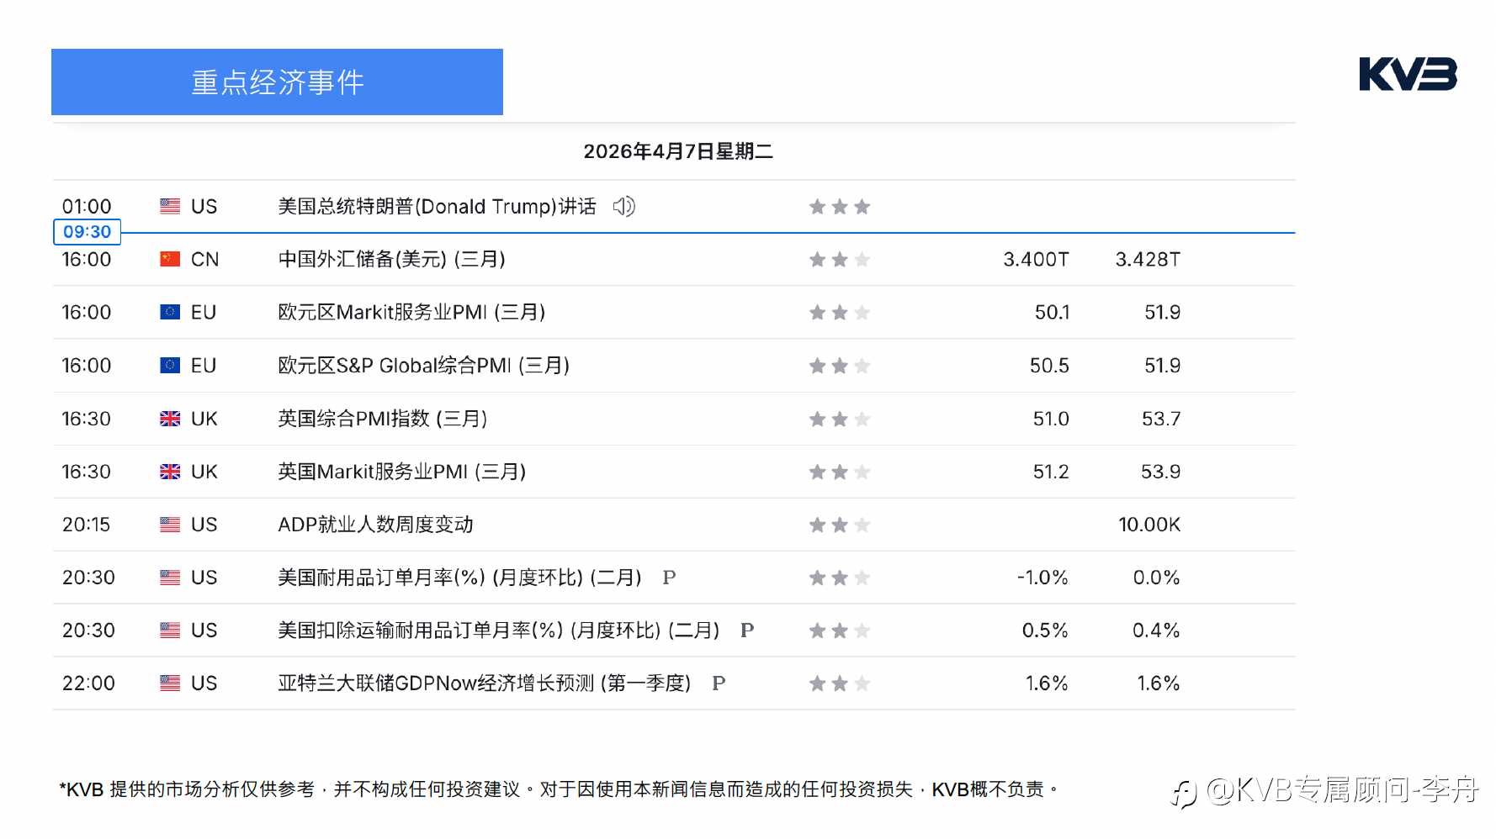This screenshot has height=839, width=1496.
Task: Click the 3.428T previous value
Action: pos(1148,259)
